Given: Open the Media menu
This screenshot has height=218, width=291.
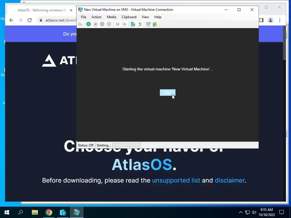Looking at the screenshot, I should pos(111,17).
